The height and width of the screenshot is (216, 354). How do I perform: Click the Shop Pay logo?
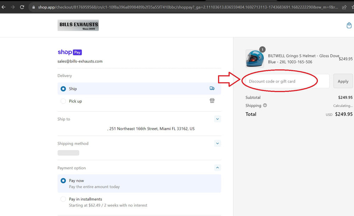click(x=70, y=52)
